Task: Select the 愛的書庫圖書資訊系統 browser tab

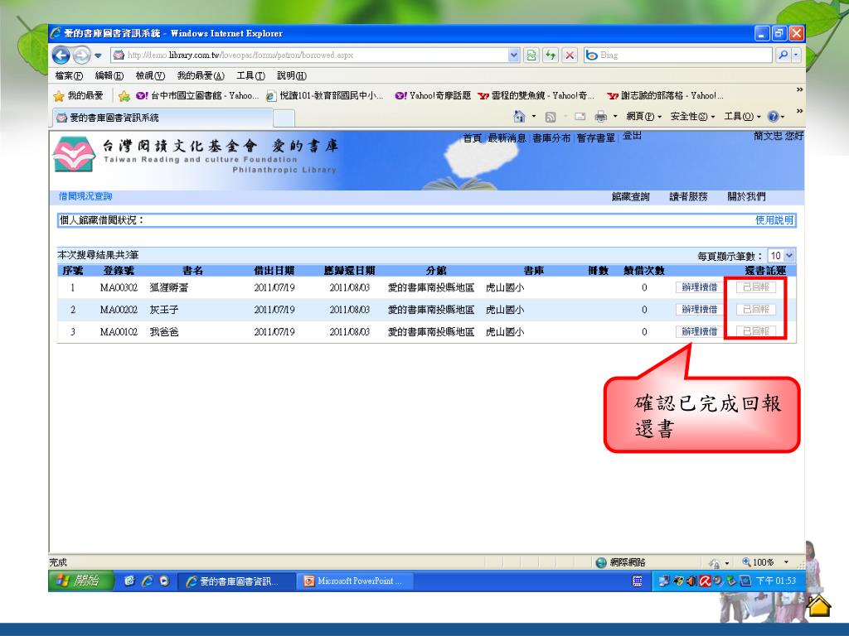Action: click(x=163, y=118)
